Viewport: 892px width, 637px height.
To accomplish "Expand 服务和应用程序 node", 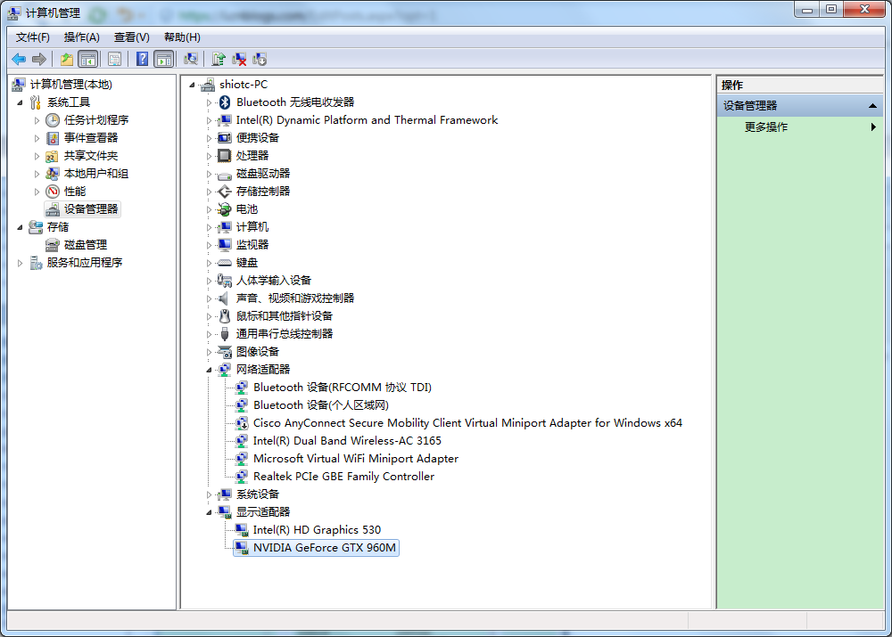I will [x=20, y=263].
